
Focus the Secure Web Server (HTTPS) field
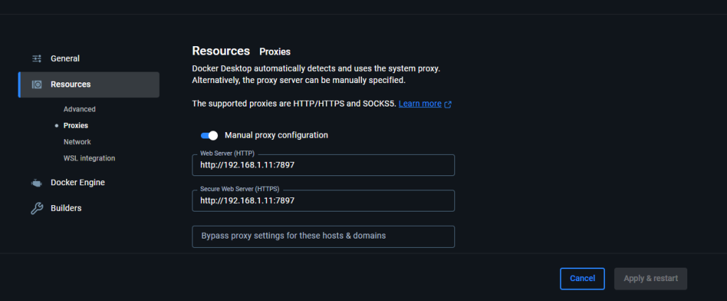tap(323, 200)
